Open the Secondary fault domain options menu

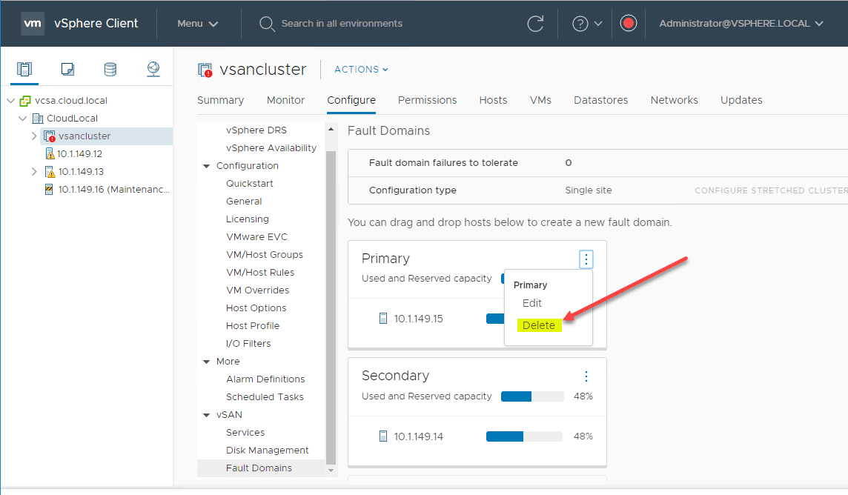tap(586, 376)
